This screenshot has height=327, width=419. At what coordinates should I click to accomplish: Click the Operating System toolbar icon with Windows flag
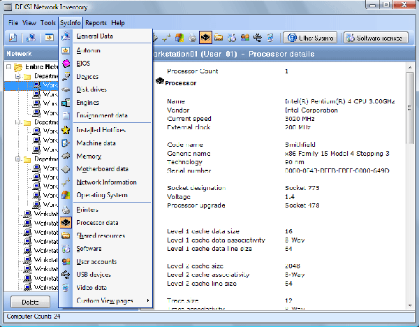pos(180,37)
